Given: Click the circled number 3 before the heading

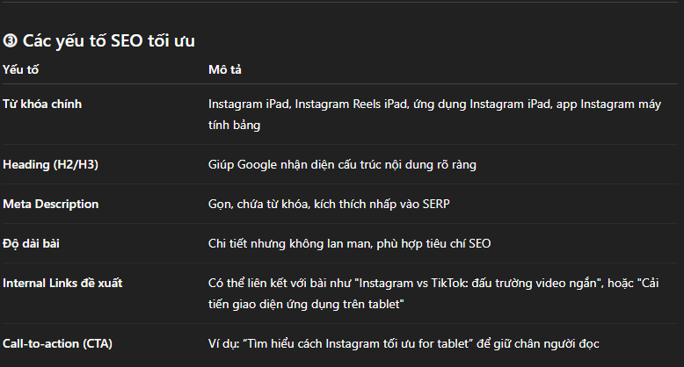Looking at the screenshot, I should 10,41.
